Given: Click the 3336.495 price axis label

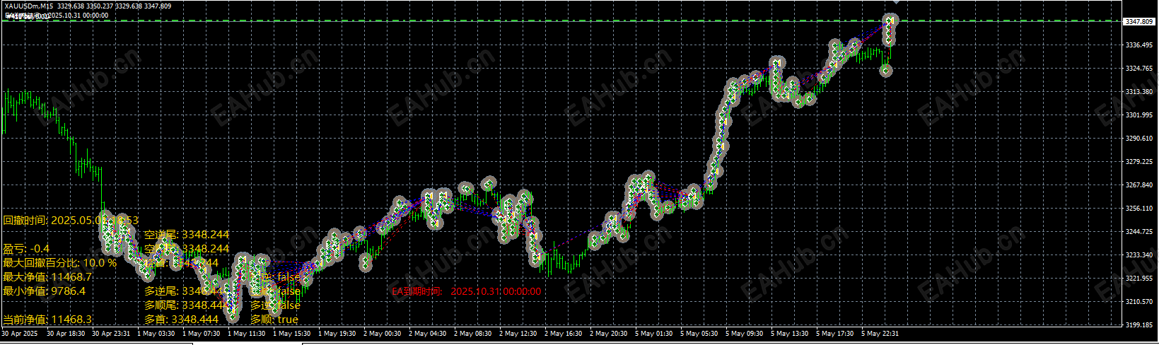Looking at the screenshot, I should pyautogui.click(x=1138, y=45).
